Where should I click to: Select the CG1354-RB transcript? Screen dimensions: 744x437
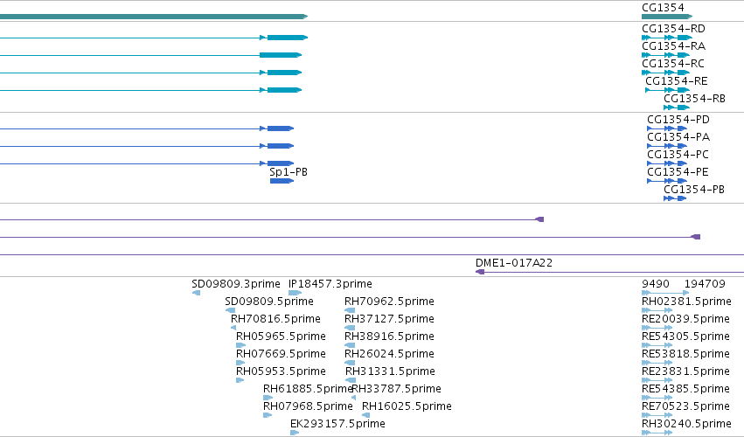click(x=694, y=99)
